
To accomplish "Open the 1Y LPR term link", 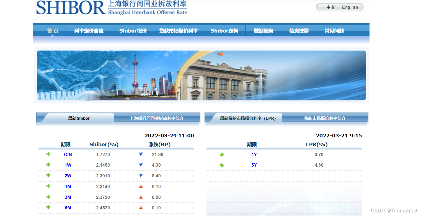I will [254, 154].
